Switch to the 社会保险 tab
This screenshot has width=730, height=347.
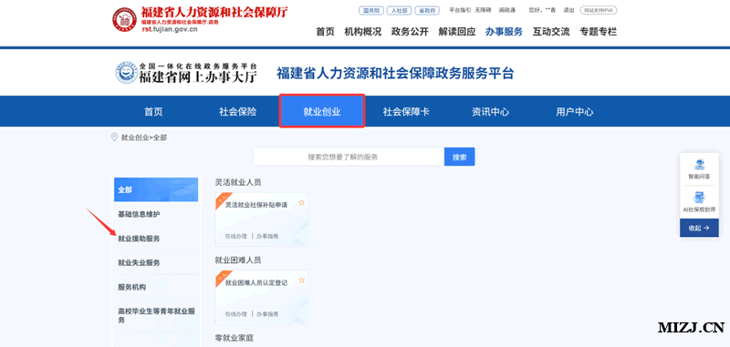tap(238, 112)
